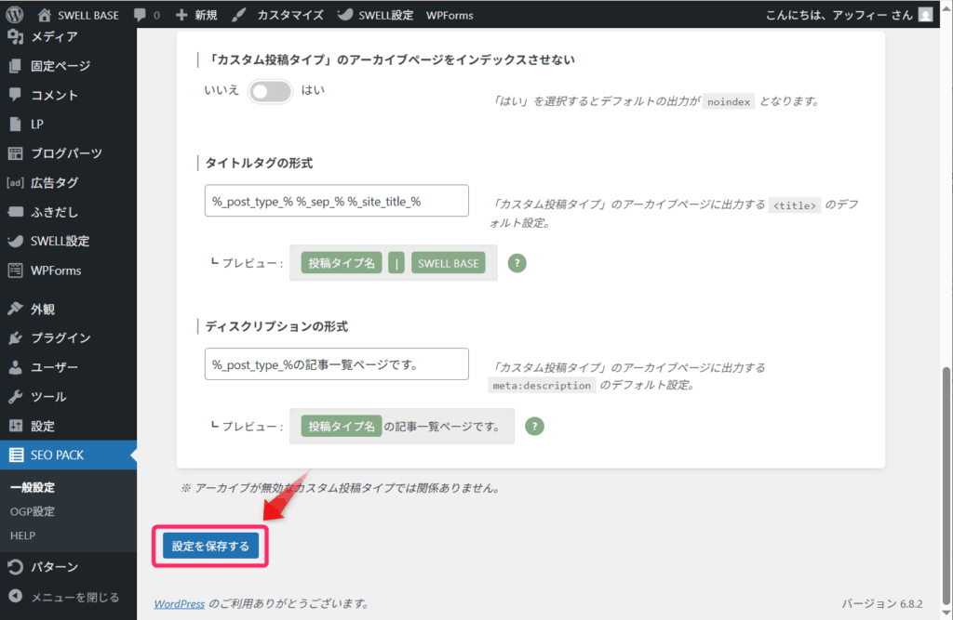Viewport: 953px width, 620px height.
Task: Open WPForms in the admin bar
Action: pos(450,15)
